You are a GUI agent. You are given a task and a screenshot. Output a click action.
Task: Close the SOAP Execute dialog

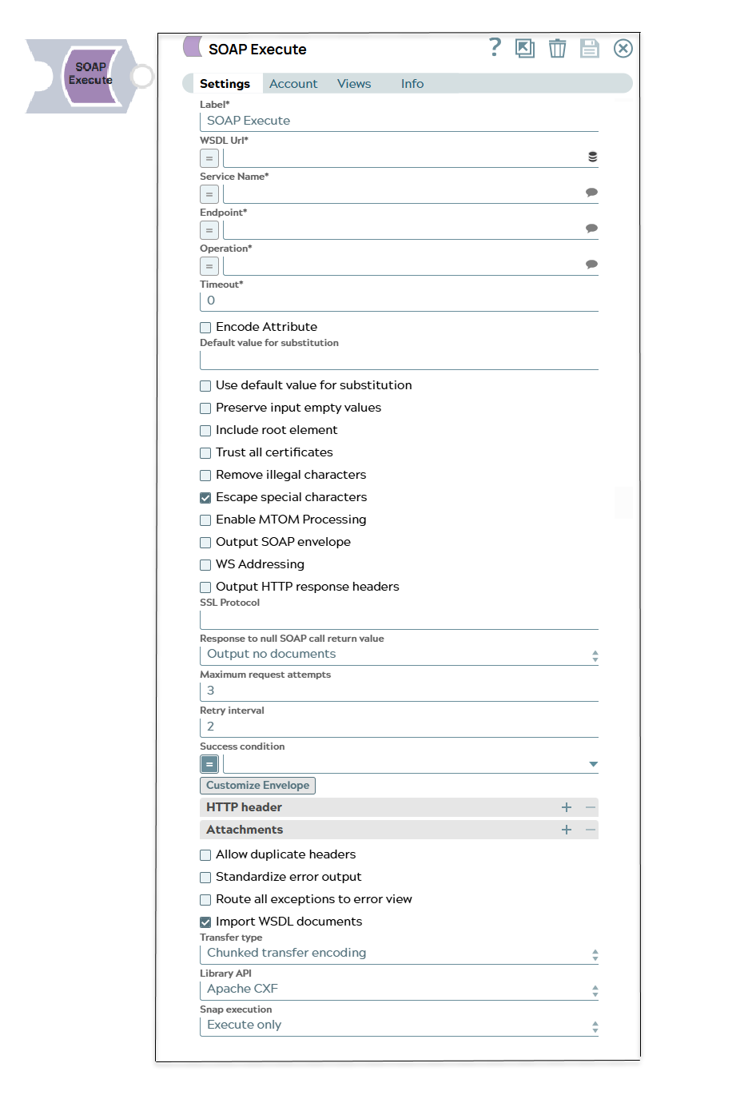coord(623,49)
